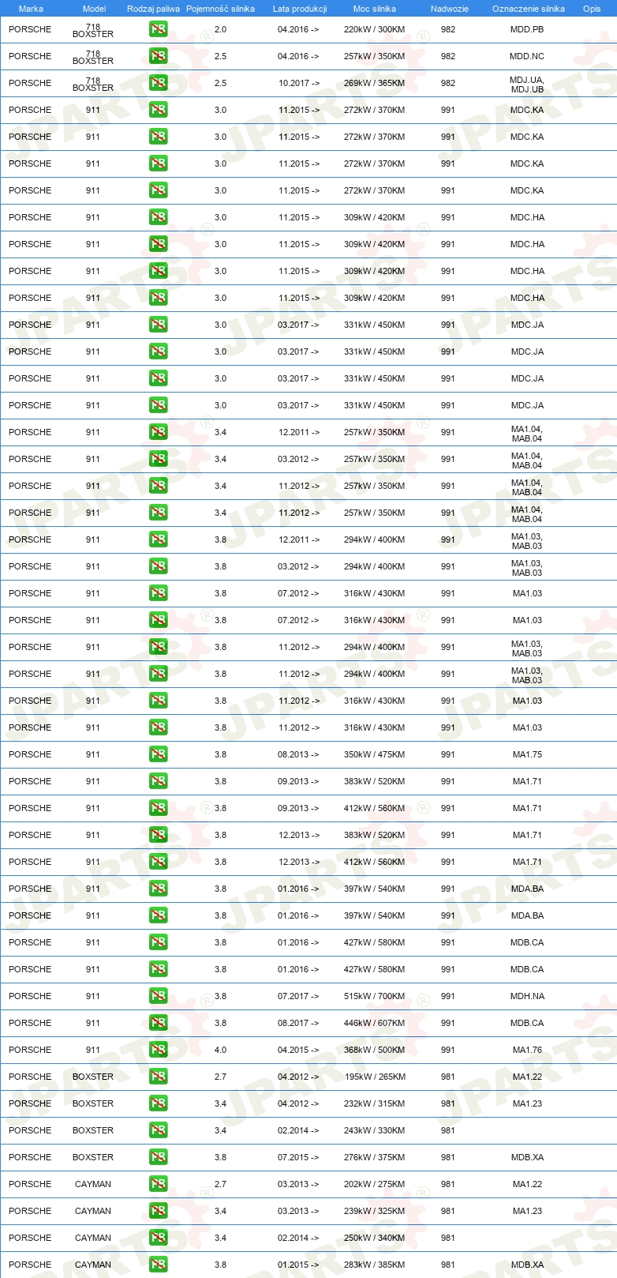
Task: Click MDB.XA in the Boxster 3.8 row
Action: coord(527,1157)
